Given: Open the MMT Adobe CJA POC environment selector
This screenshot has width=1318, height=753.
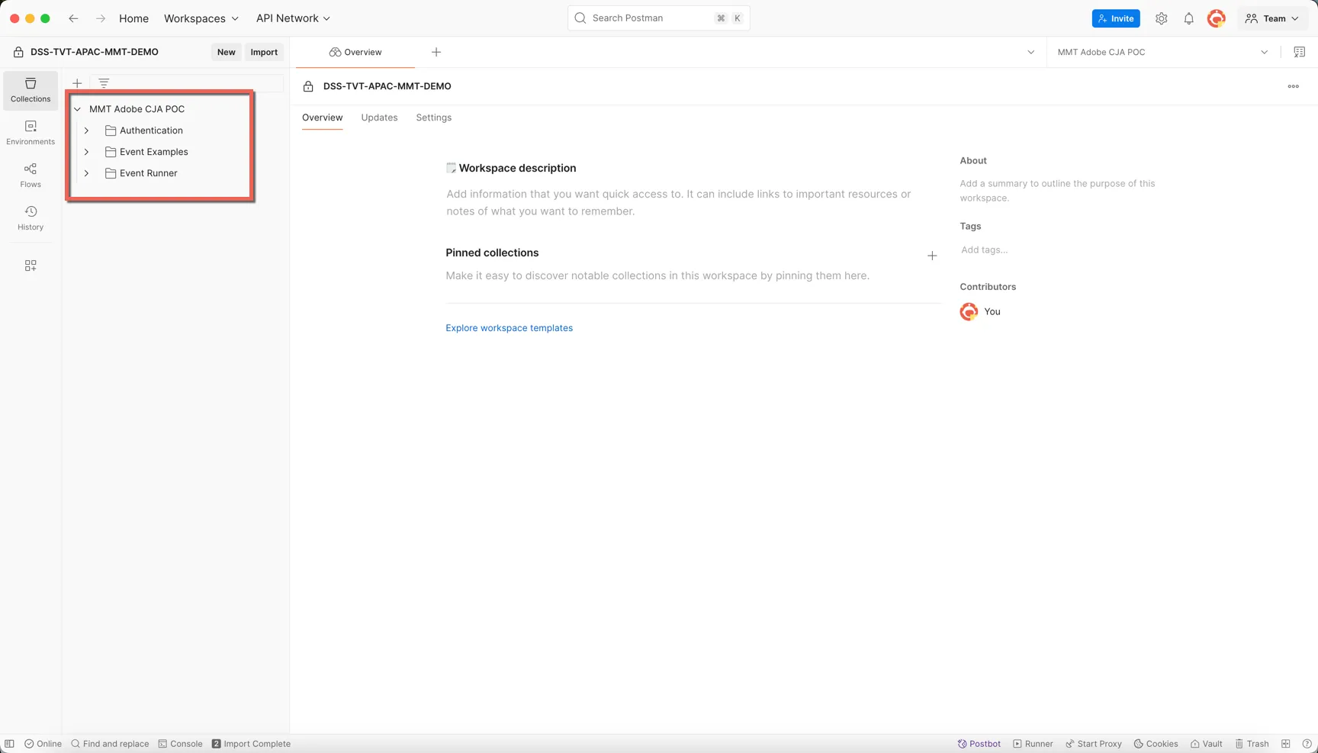Looking at the screenshot, I should pos(1162,52).
